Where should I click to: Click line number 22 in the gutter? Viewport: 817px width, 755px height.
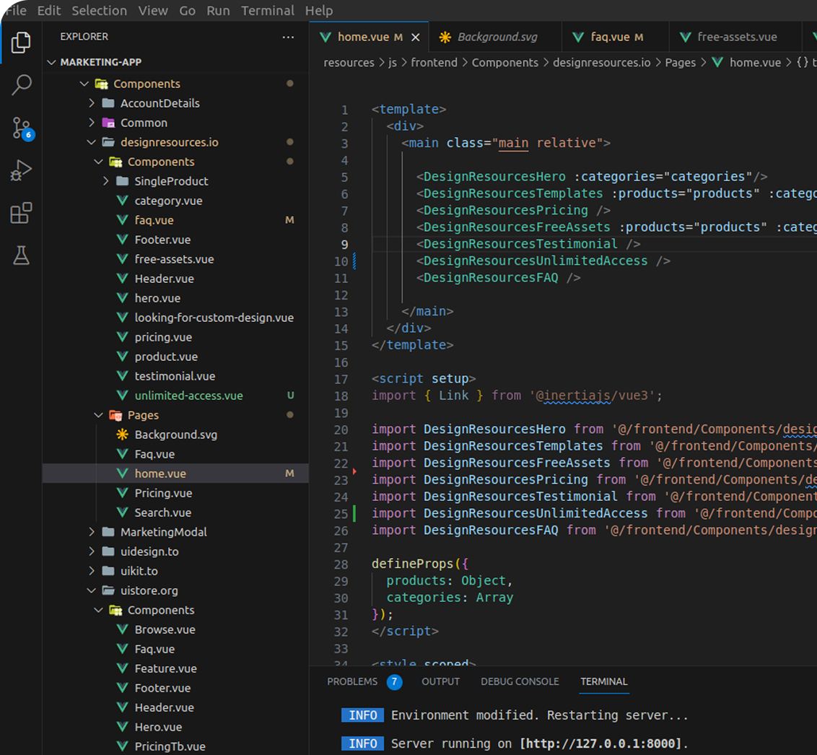pyautogui.click(x=341, y=463)
